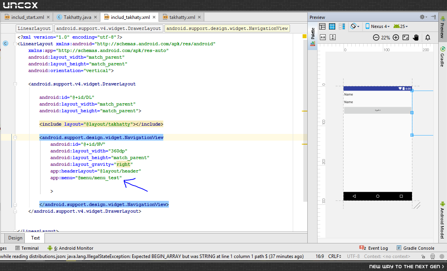Show Design and Blueprint views together
The image size is (447, 271).
tap(342, 26)
